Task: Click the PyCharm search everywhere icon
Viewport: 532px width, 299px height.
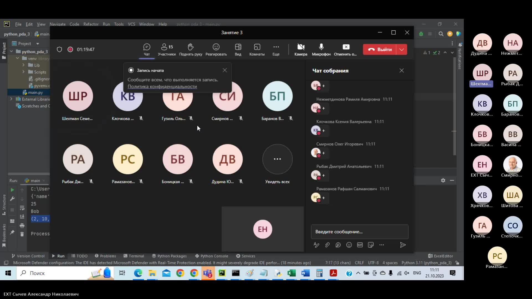Action: click(441, 34)
